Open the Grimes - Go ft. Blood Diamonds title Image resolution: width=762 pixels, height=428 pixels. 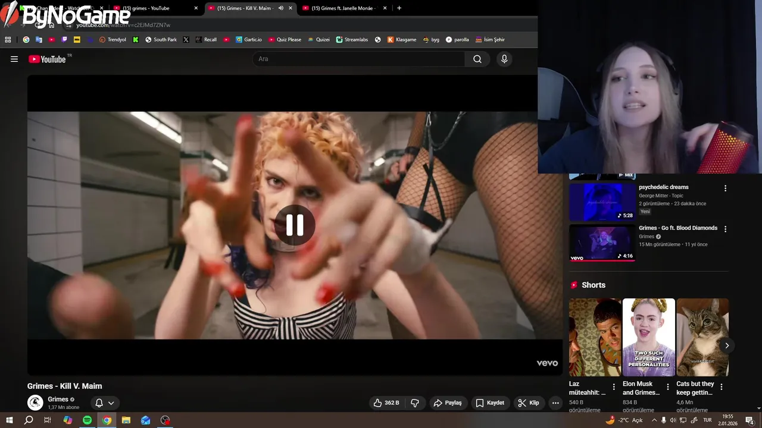[x=678, y=228]
